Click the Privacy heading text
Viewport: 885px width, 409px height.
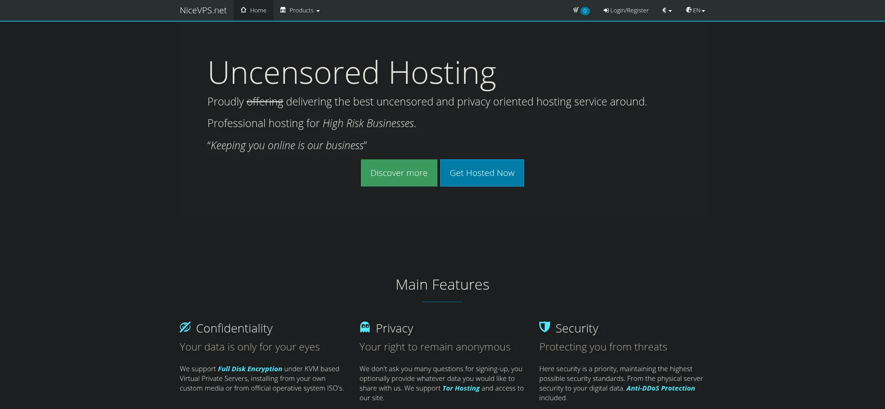click(x=395, y=328)
